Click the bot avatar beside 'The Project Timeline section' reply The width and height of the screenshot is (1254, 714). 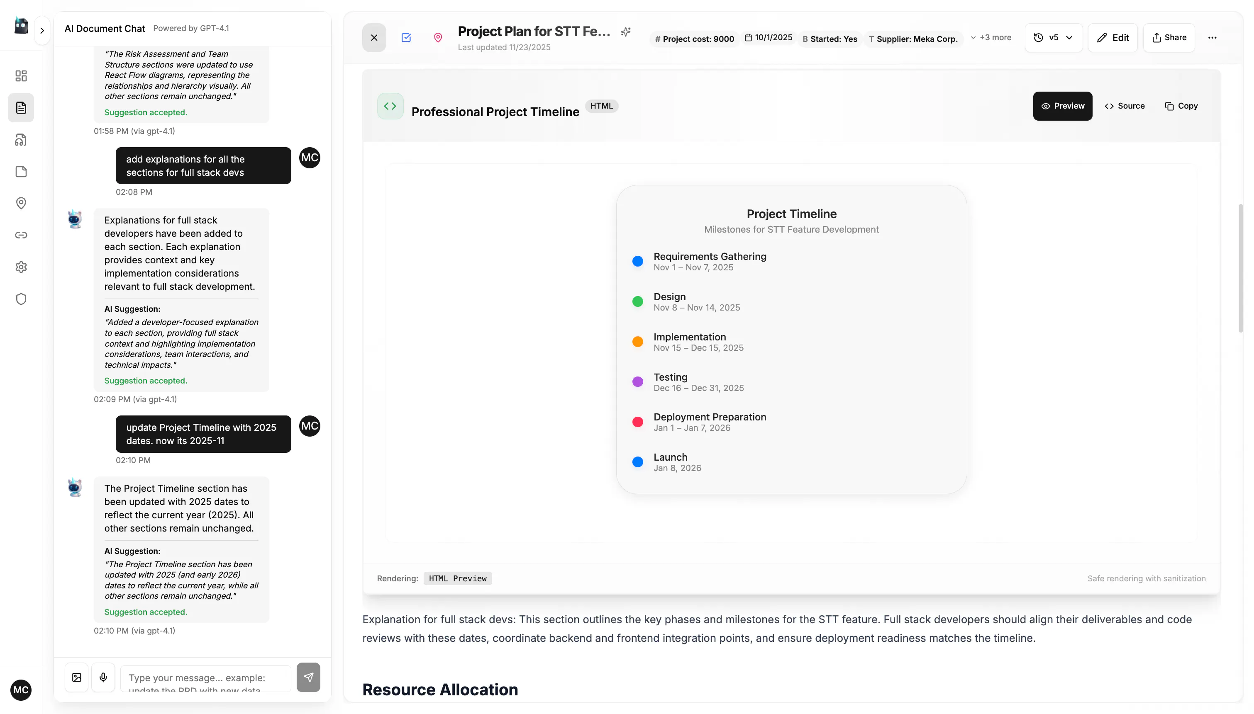[75, 488]
